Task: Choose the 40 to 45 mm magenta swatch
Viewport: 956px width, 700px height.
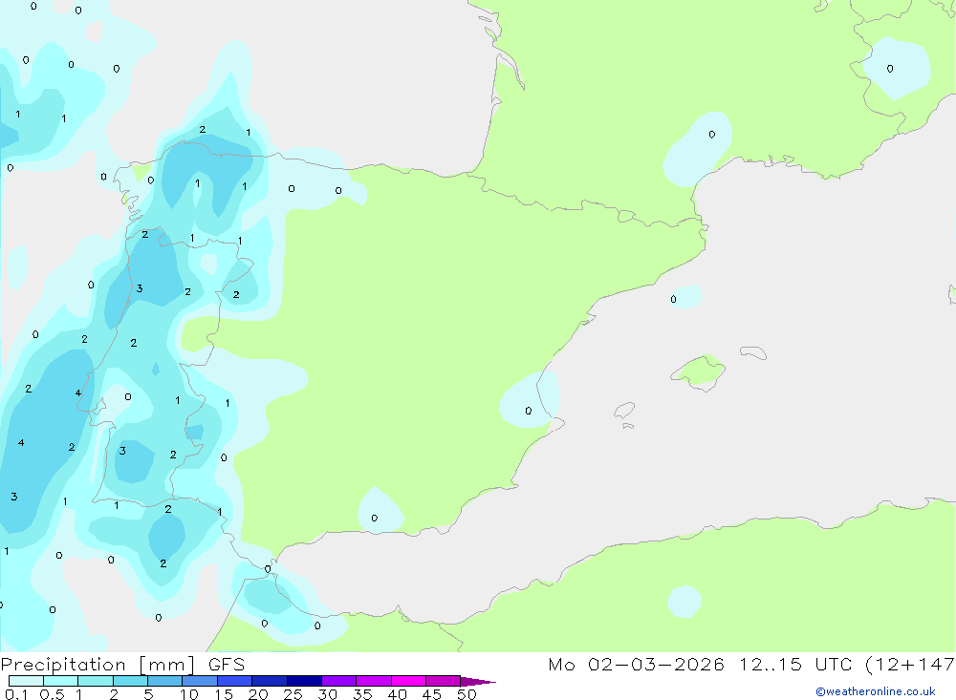Action: click(408, 681)
